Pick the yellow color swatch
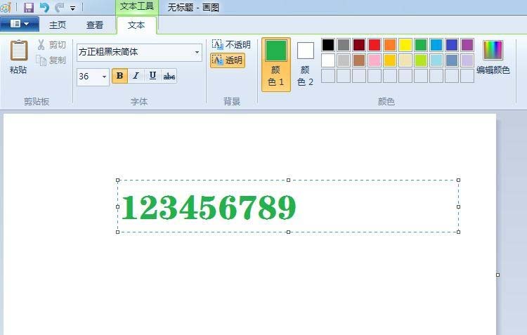This screenshot has height=335, width=527. (x=405, y=45)
